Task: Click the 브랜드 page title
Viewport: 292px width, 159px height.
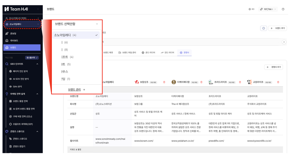Action: tap(50, 9)
